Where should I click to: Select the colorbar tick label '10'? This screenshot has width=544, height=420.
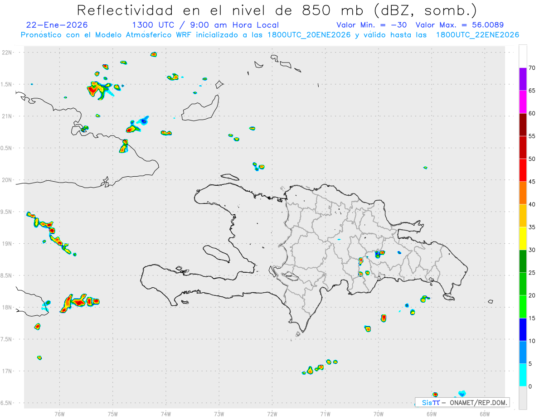pos(532,341)
